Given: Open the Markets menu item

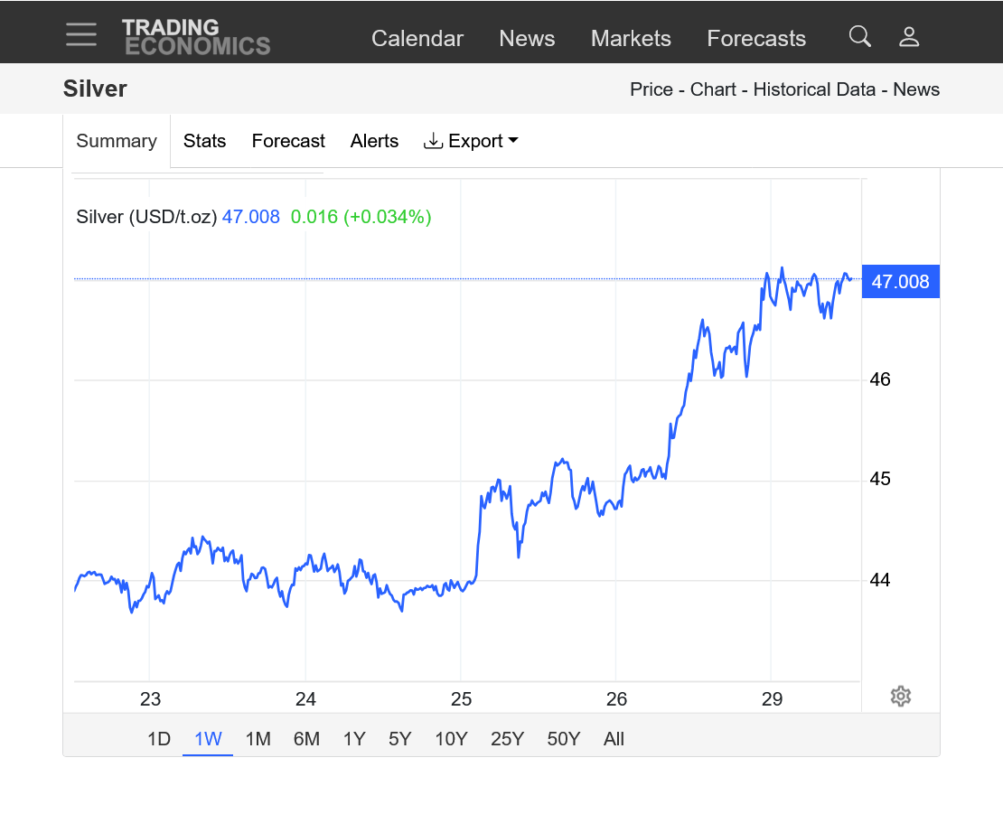Looking at the screenshot, I should pyautogui.click(x=631, y=38).
